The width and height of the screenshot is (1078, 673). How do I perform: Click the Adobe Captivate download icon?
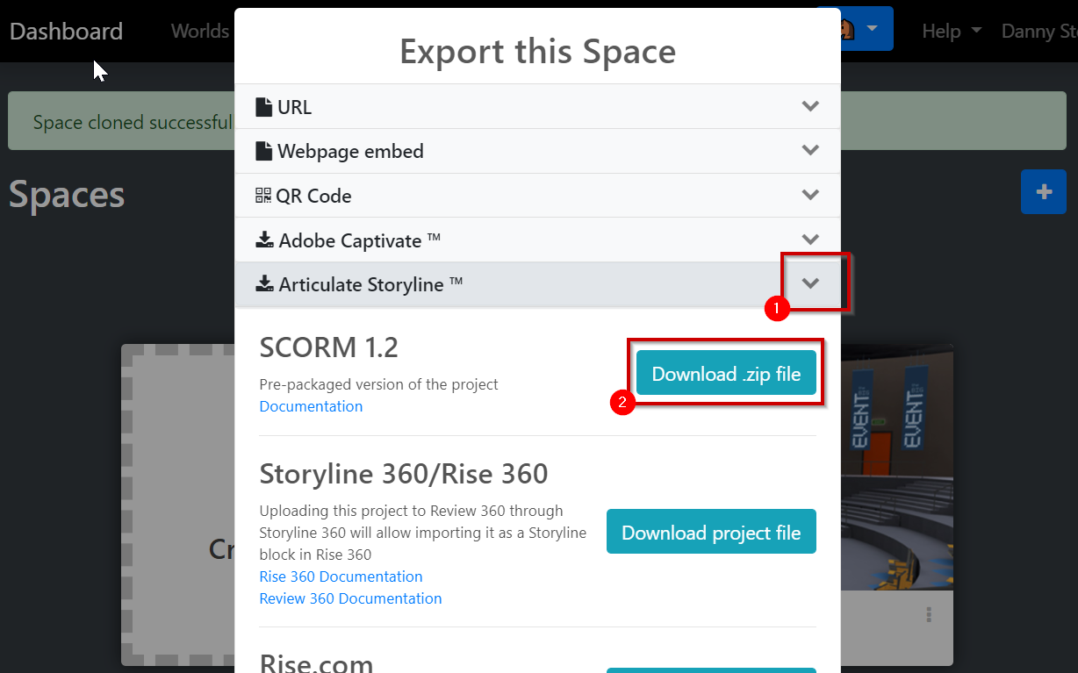tap(264, 240)
